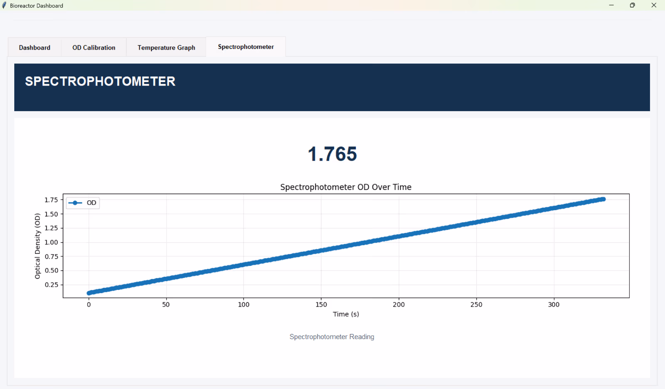Click the Bioreactor Dashboard feather icon
The height and width of the screenshot is (389, 665).
[4, 5]
